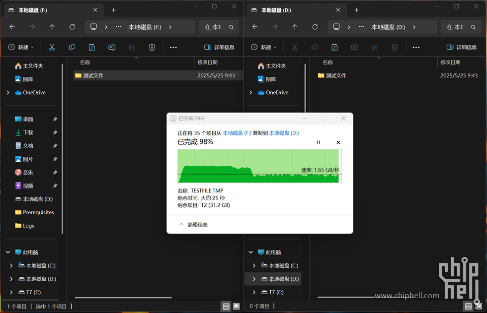Screen dimensions: 487x313
Task: Toggle Details pane in D: window
Action: pyautogui.click(x=462, y=47)
